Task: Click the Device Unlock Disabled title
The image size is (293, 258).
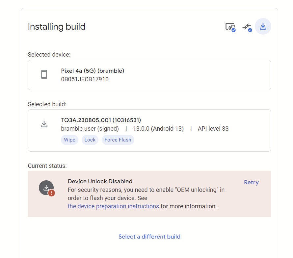Action: (x=100, y=181)
